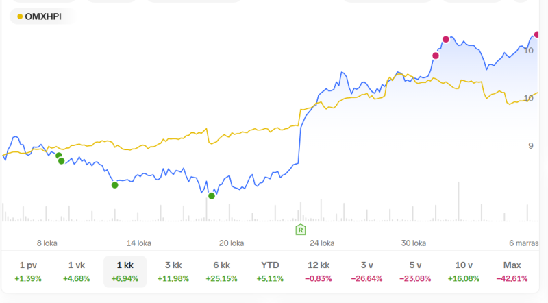Display the Max price history
Screen dimensions: 548x303
(512, 271)
